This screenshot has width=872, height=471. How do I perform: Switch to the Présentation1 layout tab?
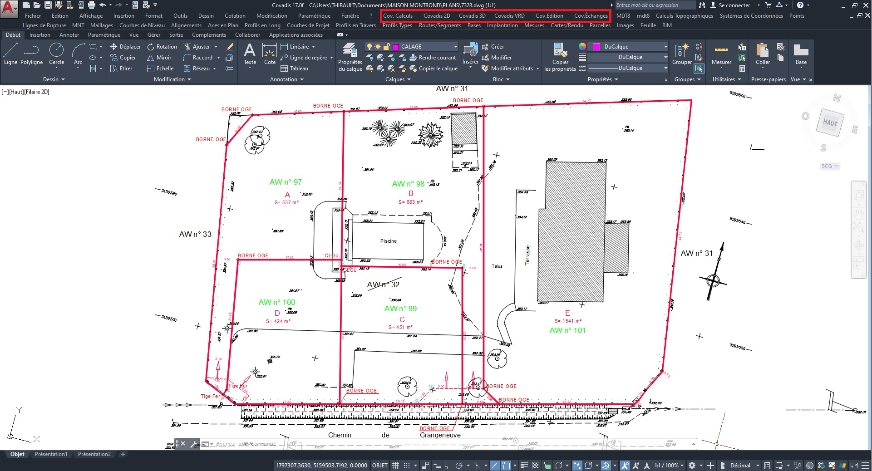tap(51, 454)
